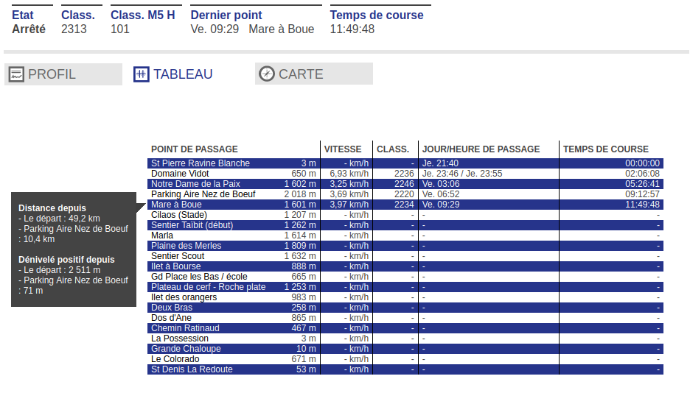Click the 650 m altitude value
The image size is (690, 404).
coord(304,174)
